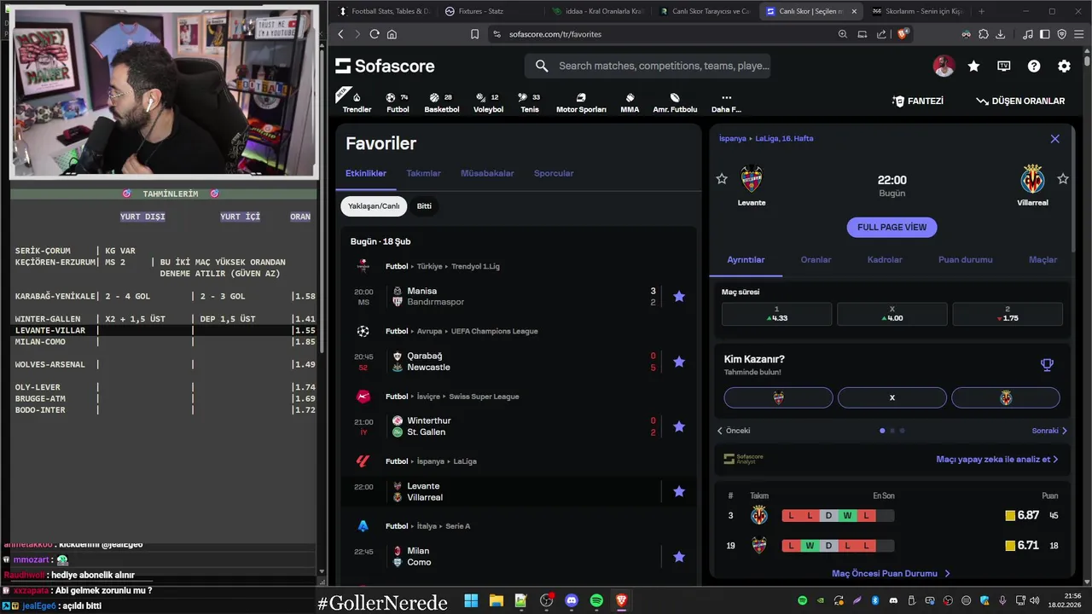This screenshot has width=1092, height=614.
Task: Select home win odds 4.33
Action: pos(776,314)
